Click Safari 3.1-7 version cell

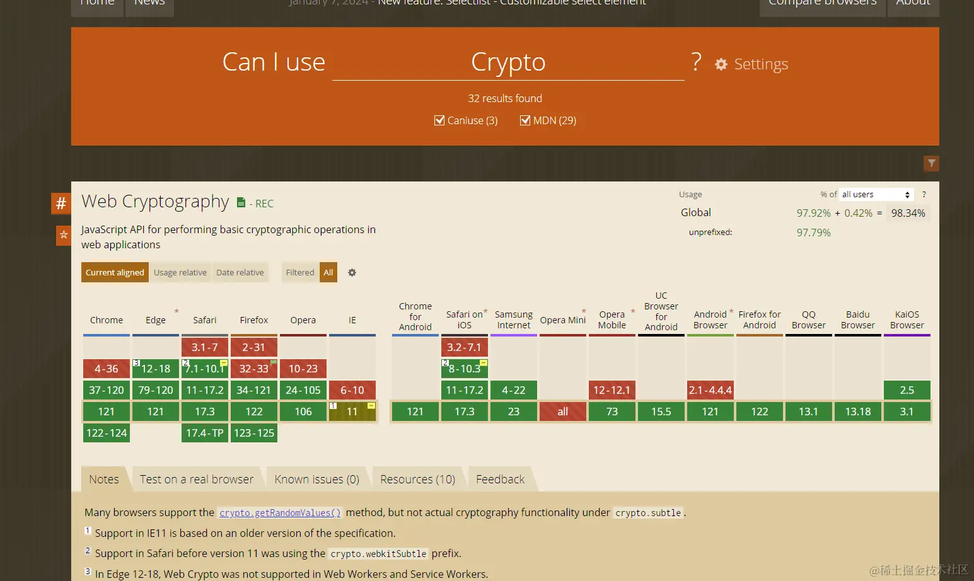click(205, 347)
